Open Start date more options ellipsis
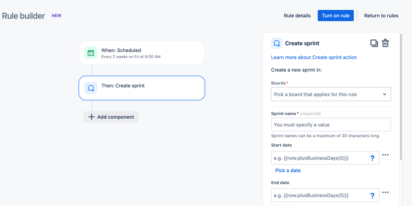412x206 pixels. [x=385, y=155]
